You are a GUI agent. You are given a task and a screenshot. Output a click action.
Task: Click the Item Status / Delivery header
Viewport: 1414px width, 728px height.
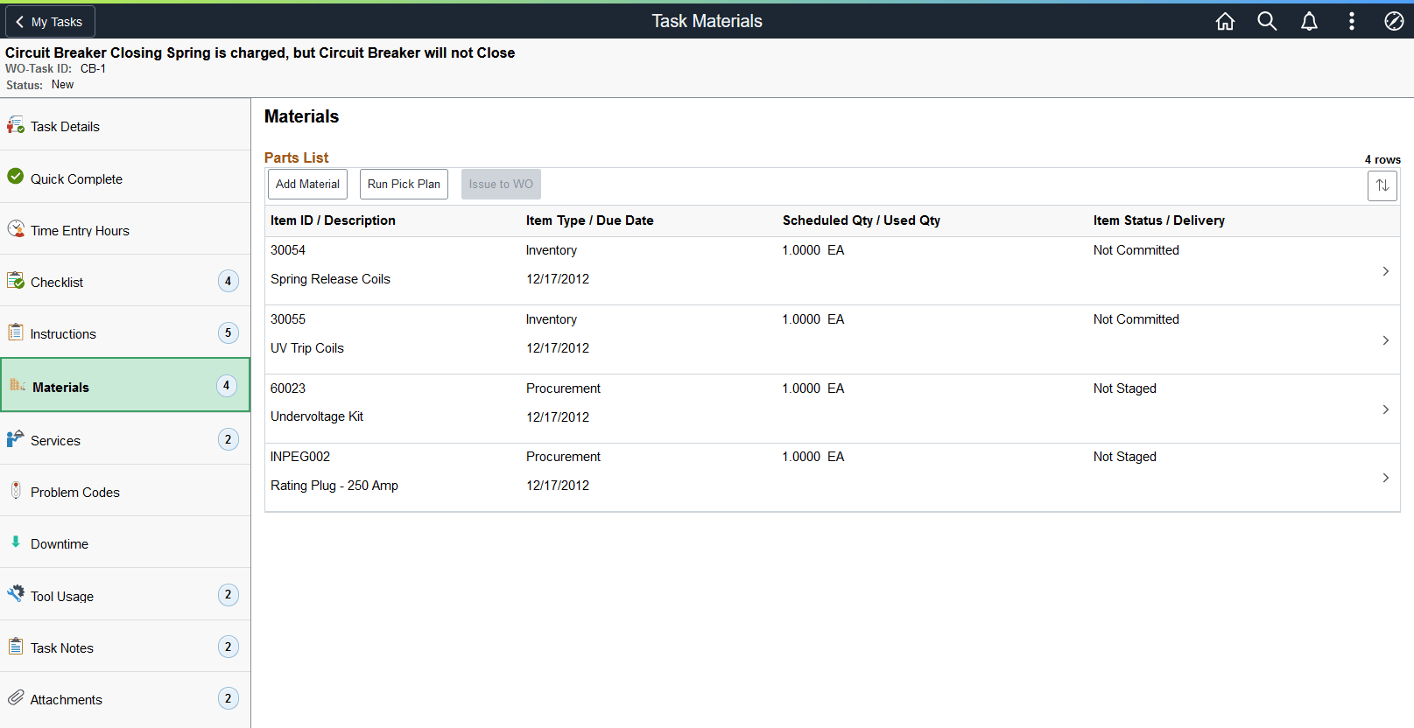coord(1159,220)
